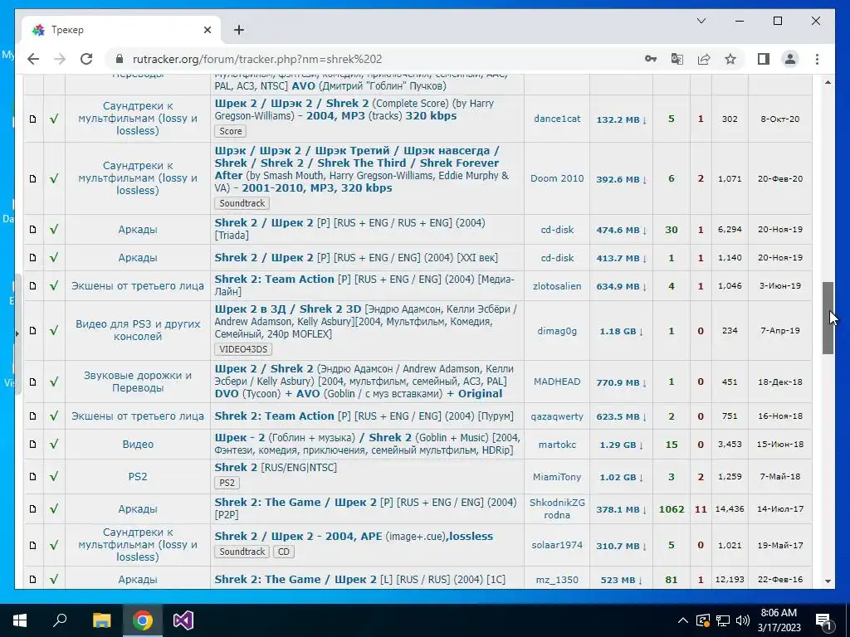Open Visual Studio from the taskbar
The width and height of the screenshot is (850, 637).
[183, 620]
